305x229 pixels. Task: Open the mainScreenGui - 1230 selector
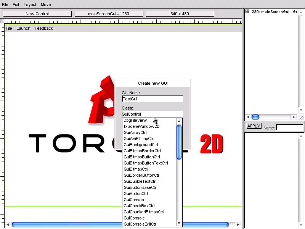pyautogui.click(x=109, y=14)
